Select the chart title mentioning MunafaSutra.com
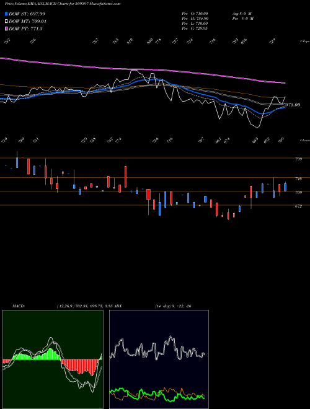The width and height of the screenshot is (310, 409). pyautogui.click(x=63, y=4)
